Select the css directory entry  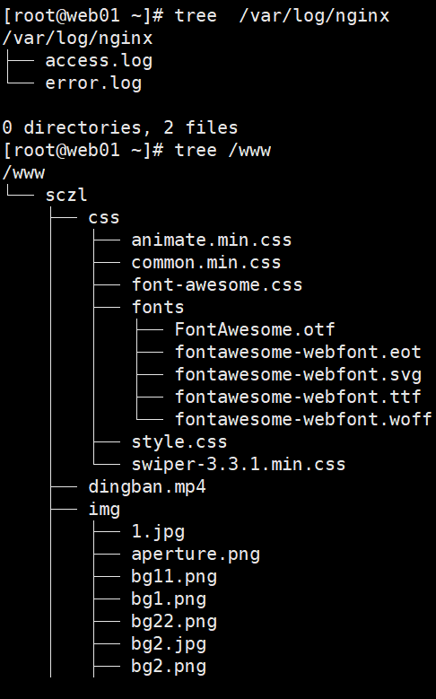tap(104, 217)
